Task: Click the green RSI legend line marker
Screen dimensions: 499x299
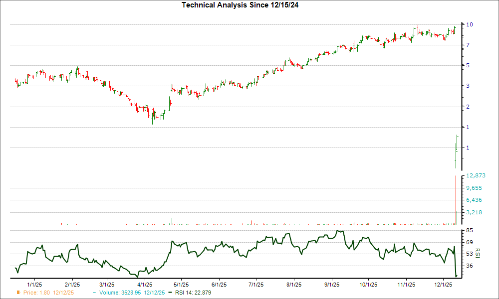Action: tap(170, 293)
